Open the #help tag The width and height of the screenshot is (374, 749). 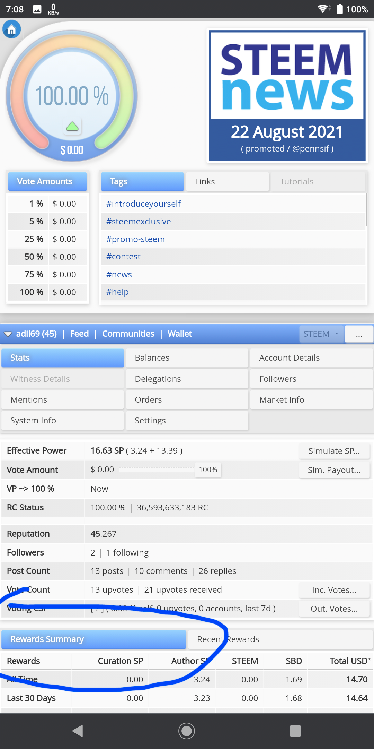coord(117,292)
